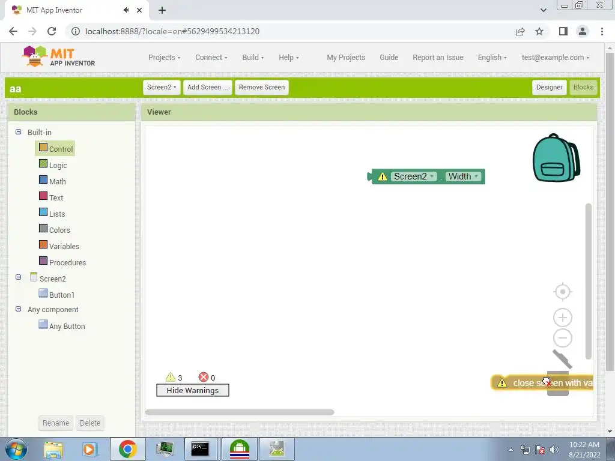Image resolution: width=615 pixels, height=461 pixels.
Task: Click the Button1 component icon
Action: [43, 293]
